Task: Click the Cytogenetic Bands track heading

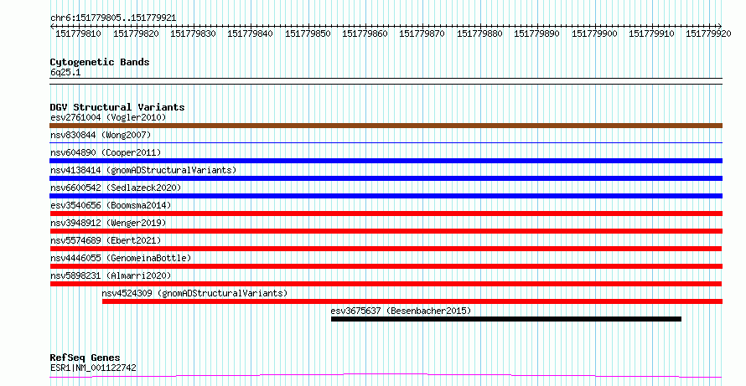Action: (x=100, y=62)
